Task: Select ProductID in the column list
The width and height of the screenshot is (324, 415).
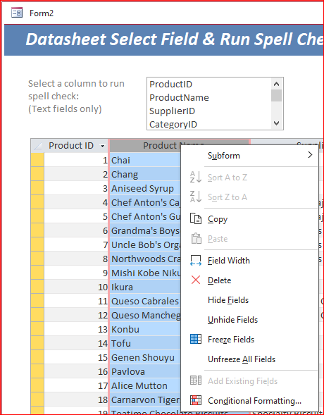Action: (209, 84)
